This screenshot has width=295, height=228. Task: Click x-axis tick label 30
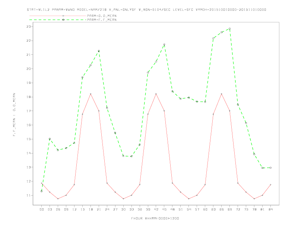pos(123,209)
